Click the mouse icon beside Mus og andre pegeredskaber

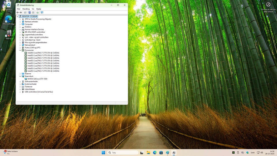point(23,42)
